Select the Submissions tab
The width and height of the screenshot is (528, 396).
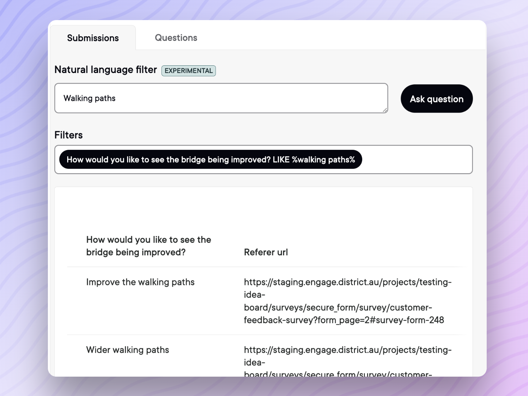pyautogui.click(x=93, y=38)
